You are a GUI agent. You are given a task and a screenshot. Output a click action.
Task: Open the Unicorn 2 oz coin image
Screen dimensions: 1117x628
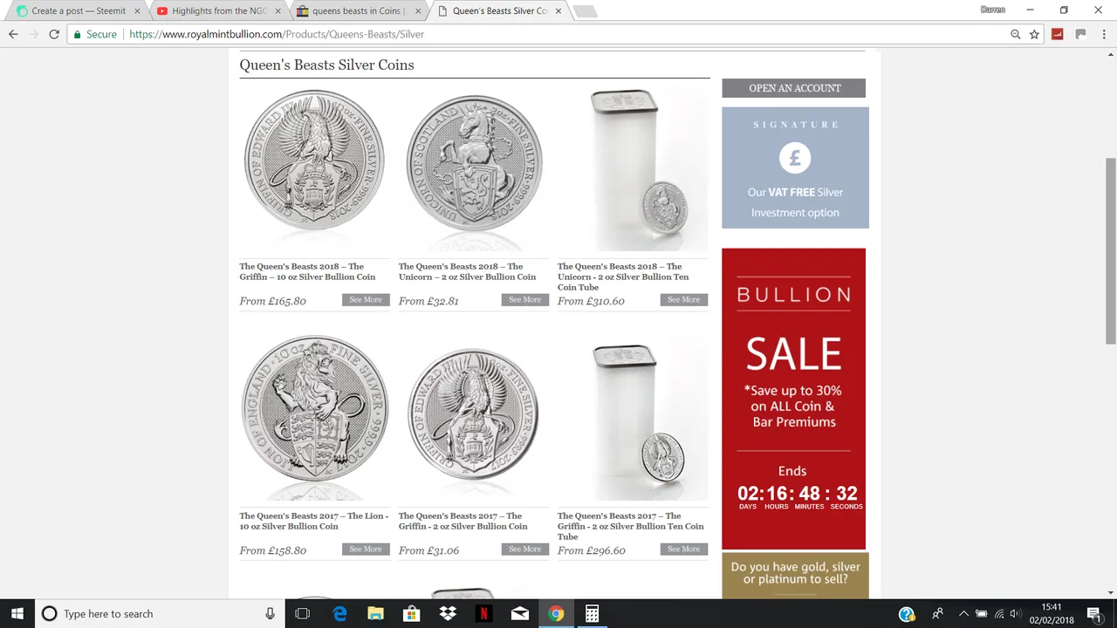474,164
